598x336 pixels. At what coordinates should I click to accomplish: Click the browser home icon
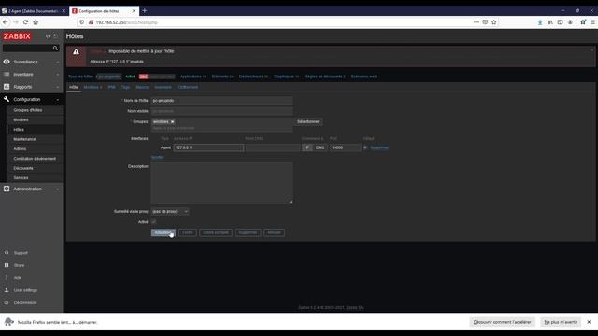click(36, 22)
